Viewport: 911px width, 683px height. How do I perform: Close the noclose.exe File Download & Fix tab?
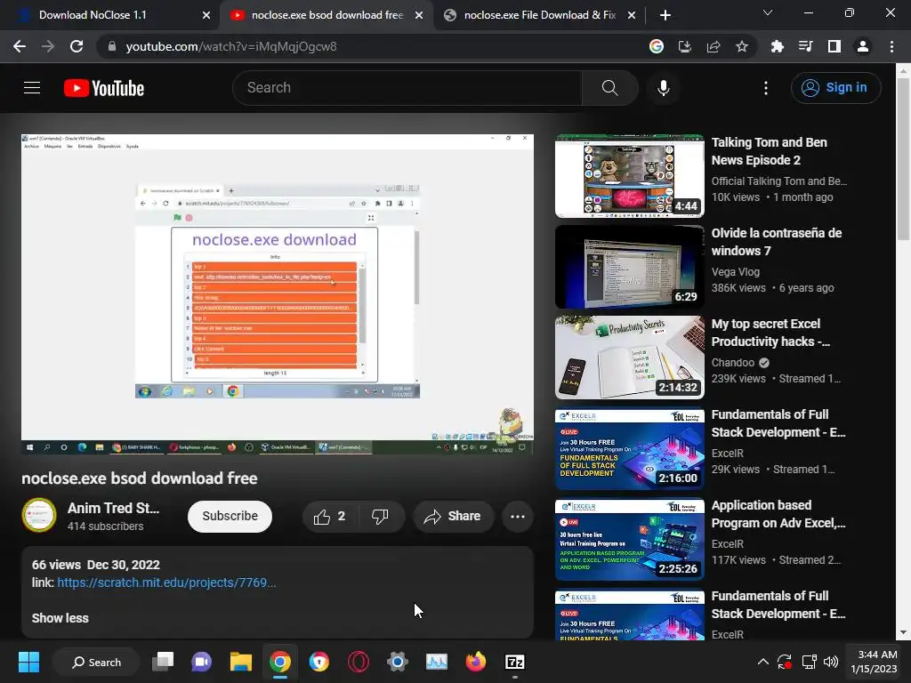pyautogui.click(x=632, y=15)
